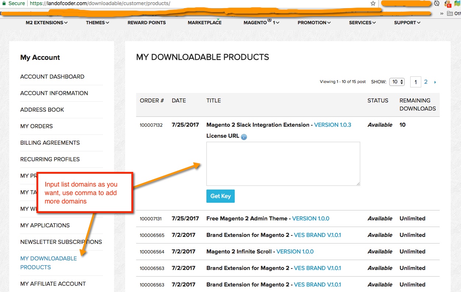The width and height of the screenshot is (461, 292).
Task: Click the DATE column header
Action: [179, 101]
